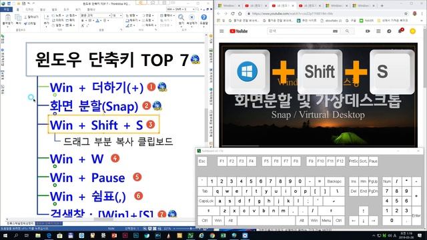Viewport: 427px width, 240px height.
Task: Click the Esc key on on-screen keyboard
Action: (202, 161)
